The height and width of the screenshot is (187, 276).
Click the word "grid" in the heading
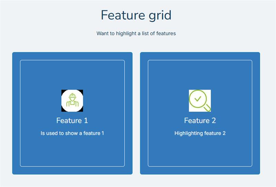coord(160,16)
